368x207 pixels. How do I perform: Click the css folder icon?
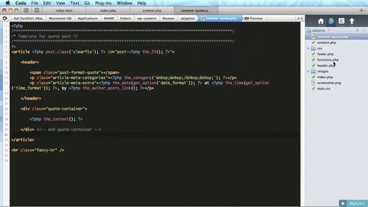(x=313, y=48)
